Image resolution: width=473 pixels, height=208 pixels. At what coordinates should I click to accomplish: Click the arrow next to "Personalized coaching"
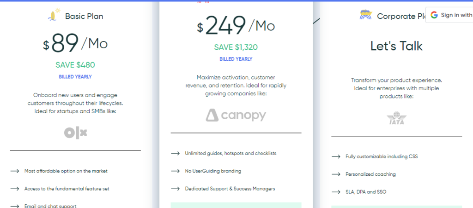click(336, 174)
